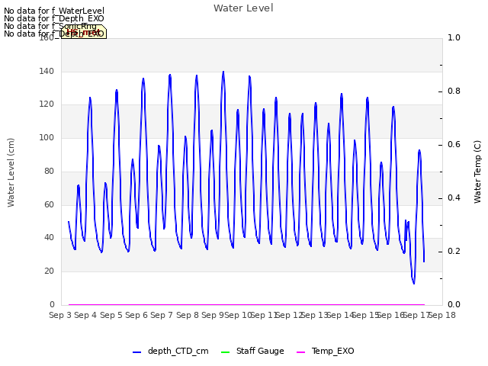Screen dimensions: 488x366
Task: Click the 100 tick on left axis
Action: 47,137
